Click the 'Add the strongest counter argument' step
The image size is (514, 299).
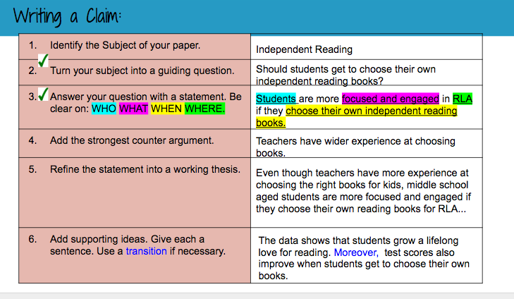point(131,140)
